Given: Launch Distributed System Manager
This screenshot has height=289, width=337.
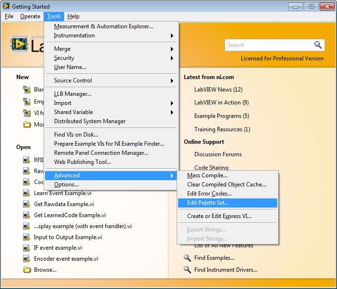Looking at the screenshot, I should [111, 121].
